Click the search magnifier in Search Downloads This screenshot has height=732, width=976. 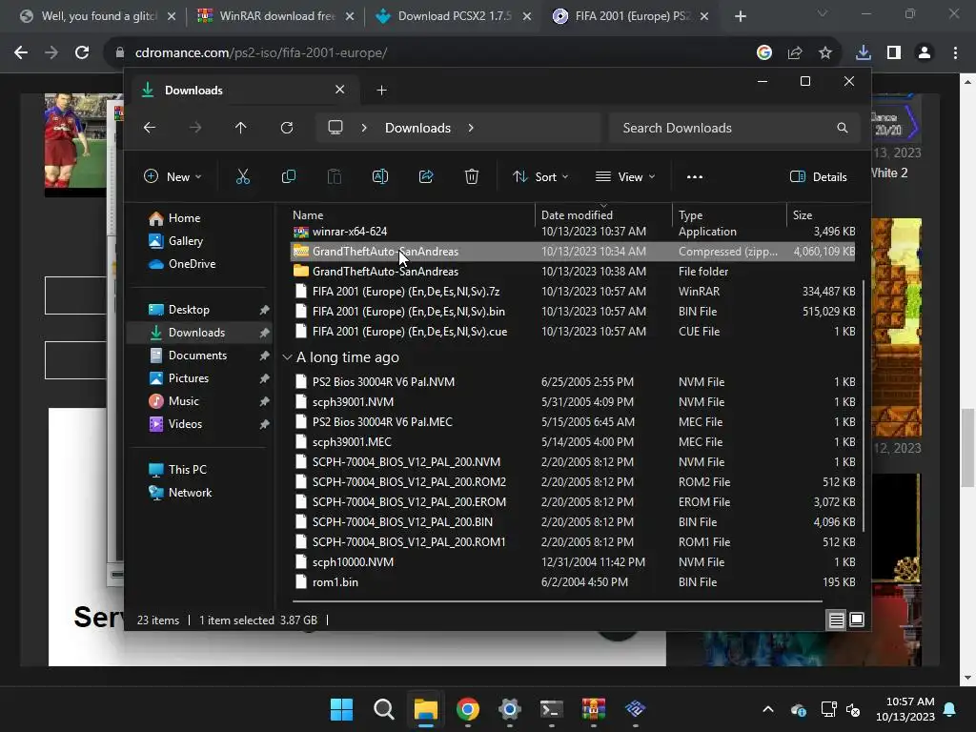tap(843, 128)
